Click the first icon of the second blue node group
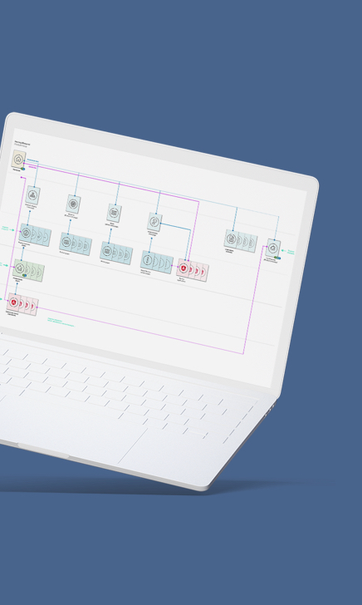 tap(66, 242)
